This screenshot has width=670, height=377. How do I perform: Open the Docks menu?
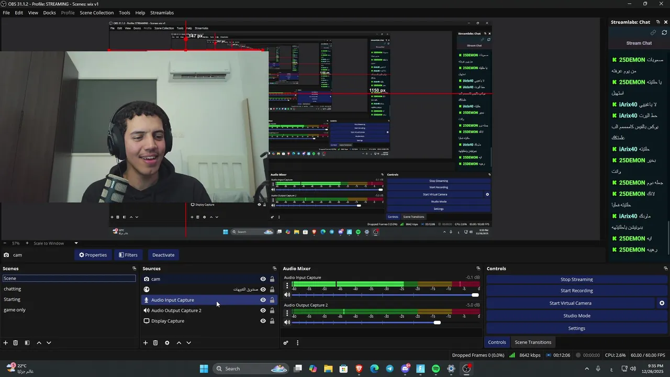tap(49, 13)
